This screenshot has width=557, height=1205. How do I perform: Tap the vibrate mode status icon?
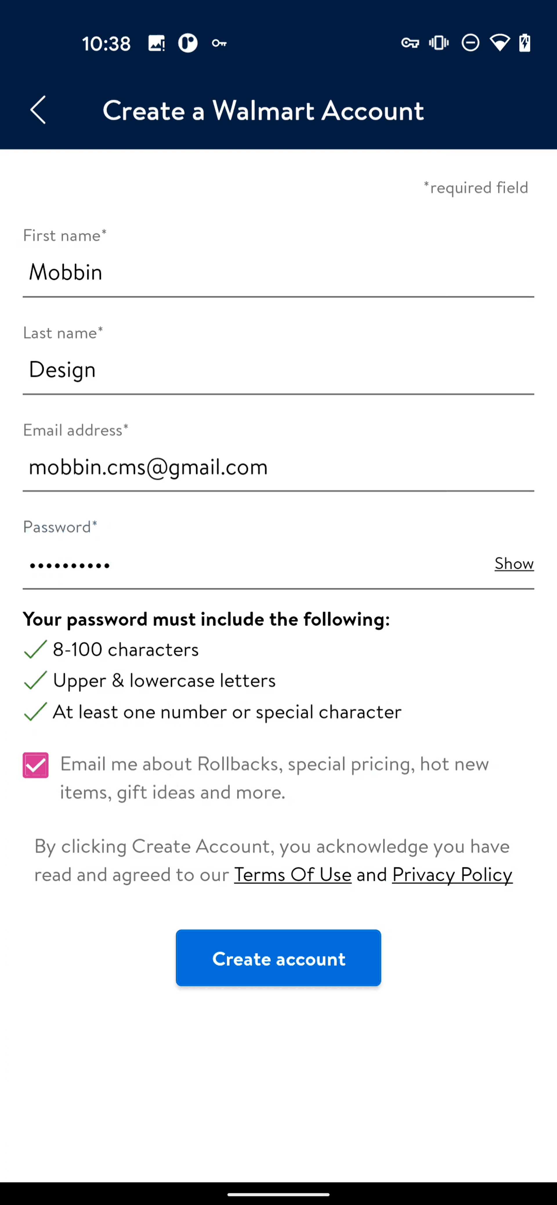[439, 43]
